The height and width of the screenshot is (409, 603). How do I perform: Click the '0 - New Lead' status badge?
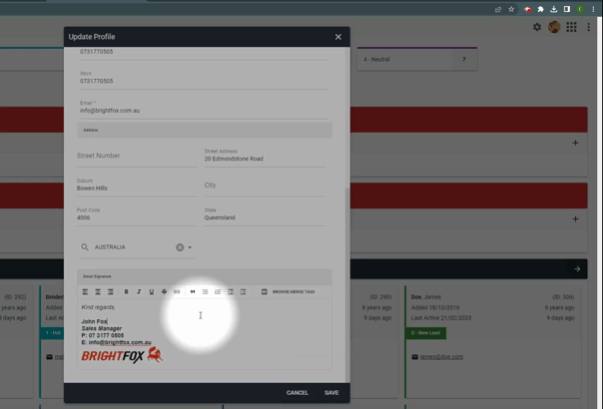tap(425, 333)
